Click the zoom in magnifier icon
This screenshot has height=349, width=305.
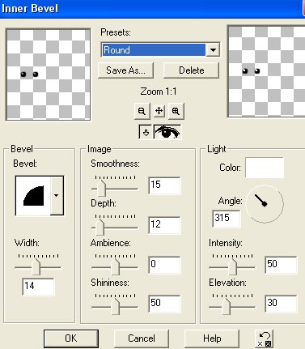(x=176, y=111)
